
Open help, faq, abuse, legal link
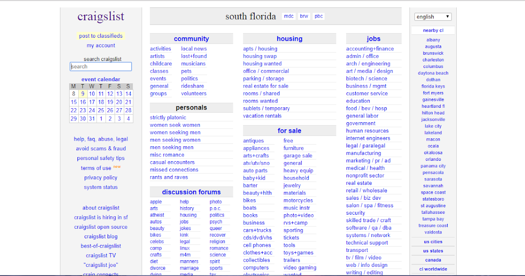(x=101, y=139)
